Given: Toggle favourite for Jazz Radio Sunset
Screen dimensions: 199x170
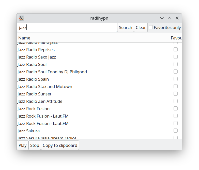Looking at the screenshot, I should pos(176,94).
